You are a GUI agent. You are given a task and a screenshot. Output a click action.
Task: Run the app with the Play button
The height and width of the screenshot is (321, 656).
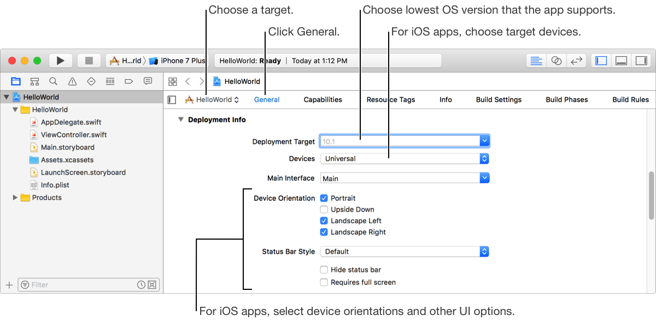[x=61, y=61]
